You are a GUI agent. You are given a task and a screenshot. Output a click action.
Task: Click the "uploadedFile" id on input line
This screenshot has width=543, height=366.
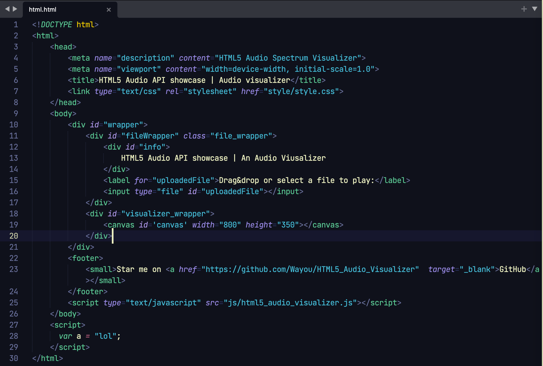pyautogui.click(x=232, y=192)
